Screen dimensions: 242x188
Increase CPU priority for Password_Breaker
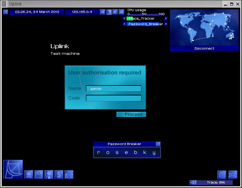[166, 24]
